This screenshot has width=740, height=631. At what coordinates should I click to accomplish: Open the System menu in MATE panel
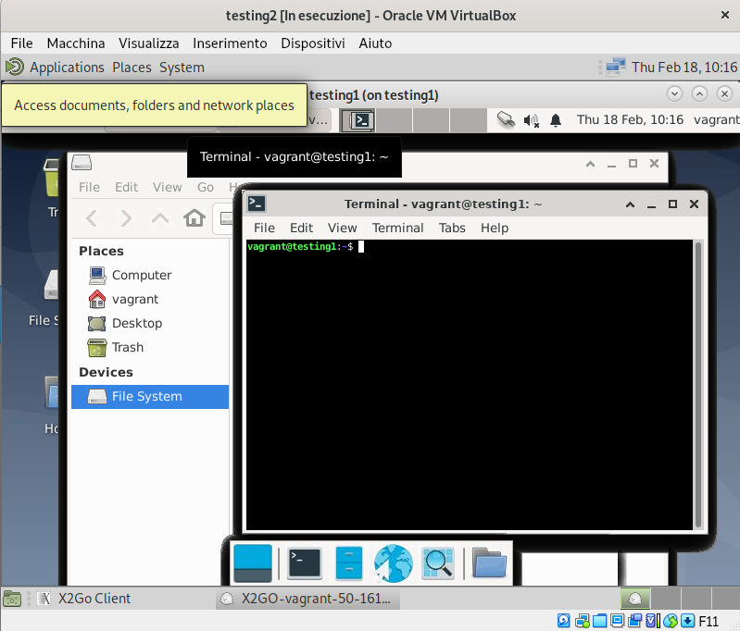tap(182, 68)
